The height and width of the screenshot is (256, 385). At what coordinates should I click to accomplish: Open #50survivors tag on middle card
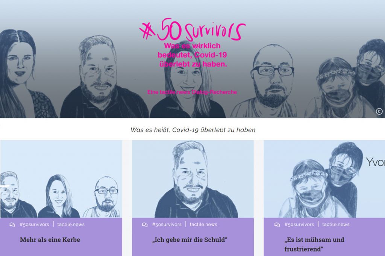coord(167,225)
